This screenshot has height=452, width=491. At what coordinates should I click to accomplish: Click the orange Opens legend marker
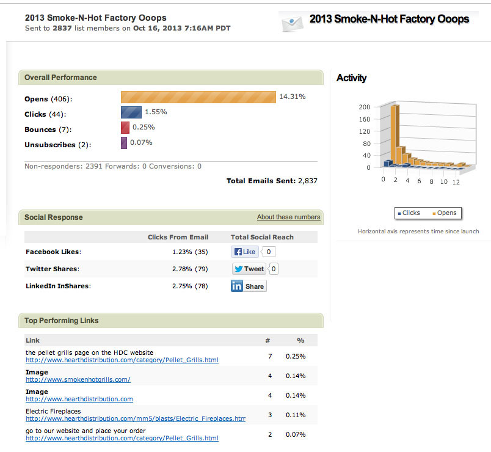tap(434, 213)
